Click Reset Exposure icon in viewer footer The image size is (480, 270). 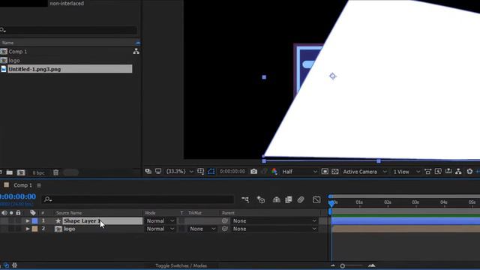(469, 172)
